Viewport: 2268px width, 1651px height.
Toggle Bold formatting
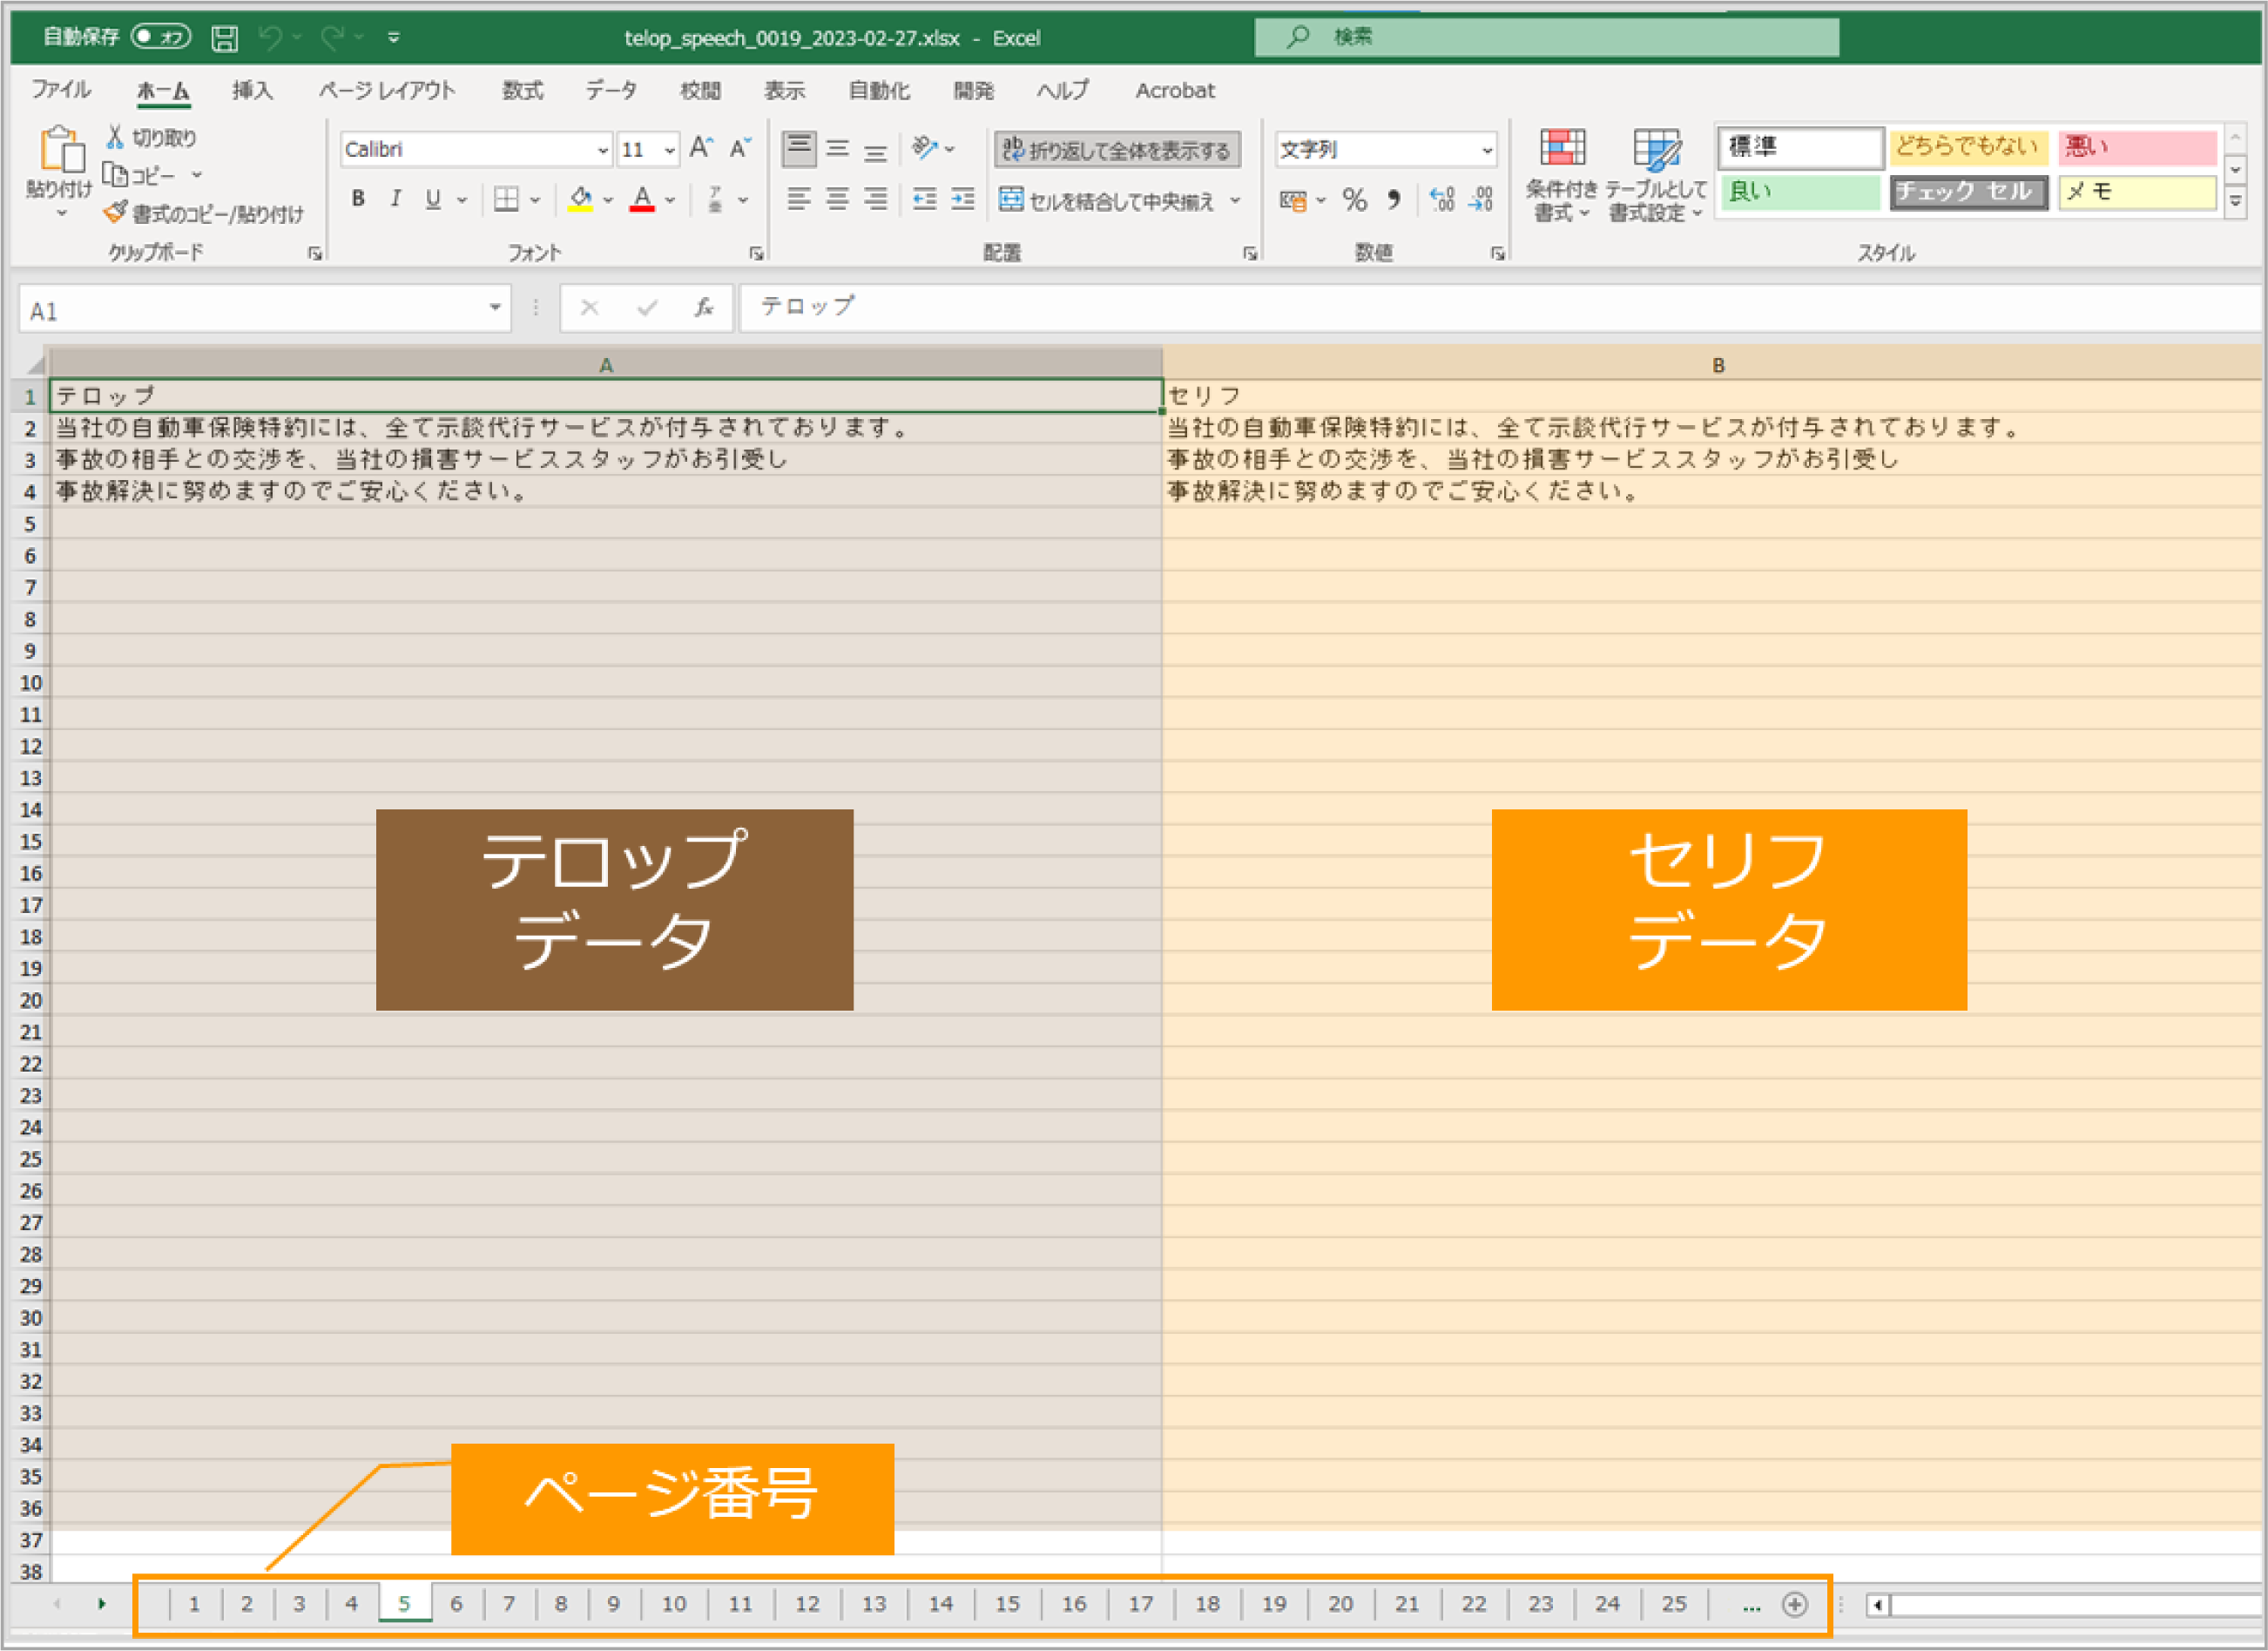pos(358,200)
